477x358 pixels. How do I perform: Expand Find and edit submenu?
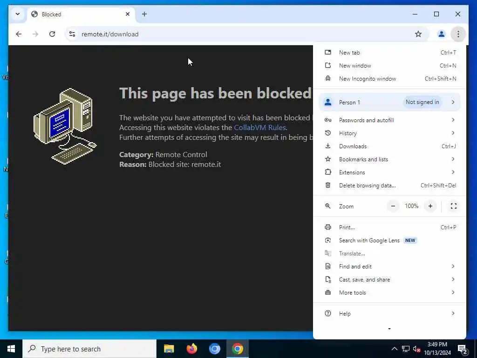[x=389, y=266]
